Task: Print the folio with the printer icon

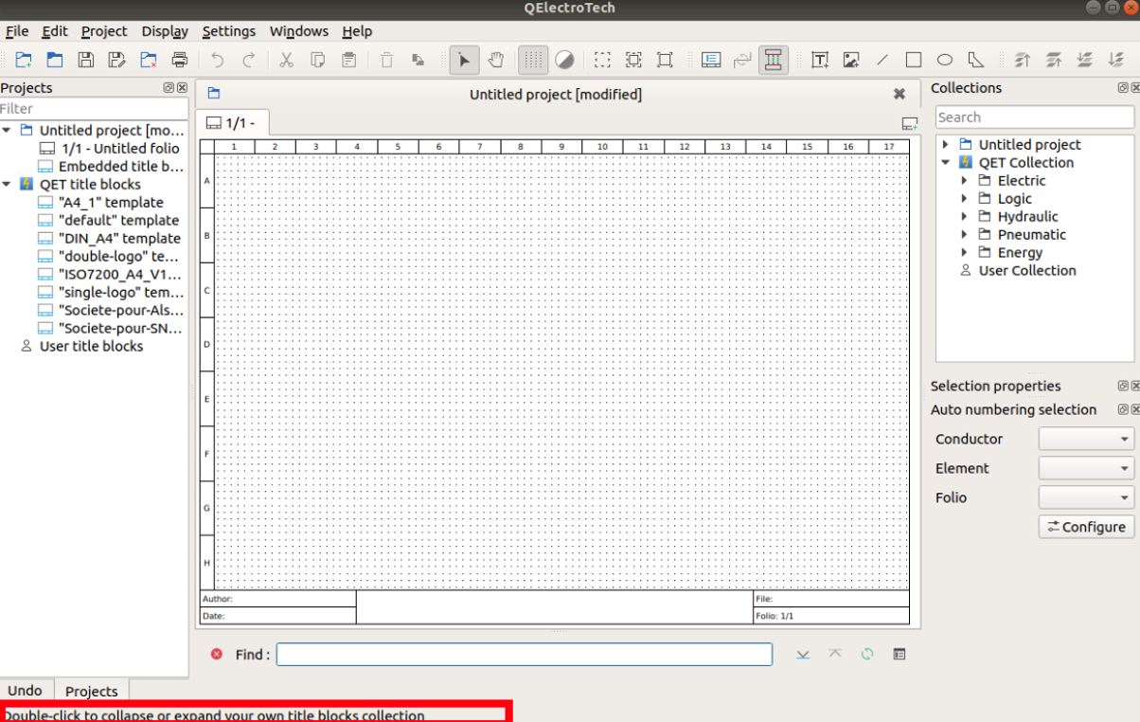Action: pos(180,60)
